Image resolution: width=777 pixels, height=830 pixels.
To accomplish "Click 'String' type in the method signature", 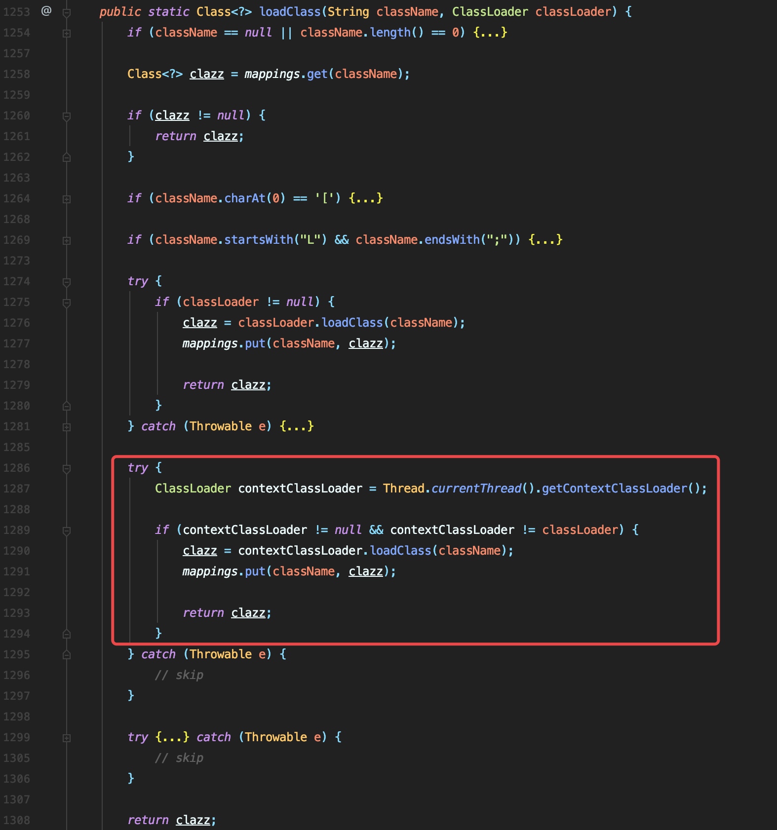I will (x=349, y=12).
